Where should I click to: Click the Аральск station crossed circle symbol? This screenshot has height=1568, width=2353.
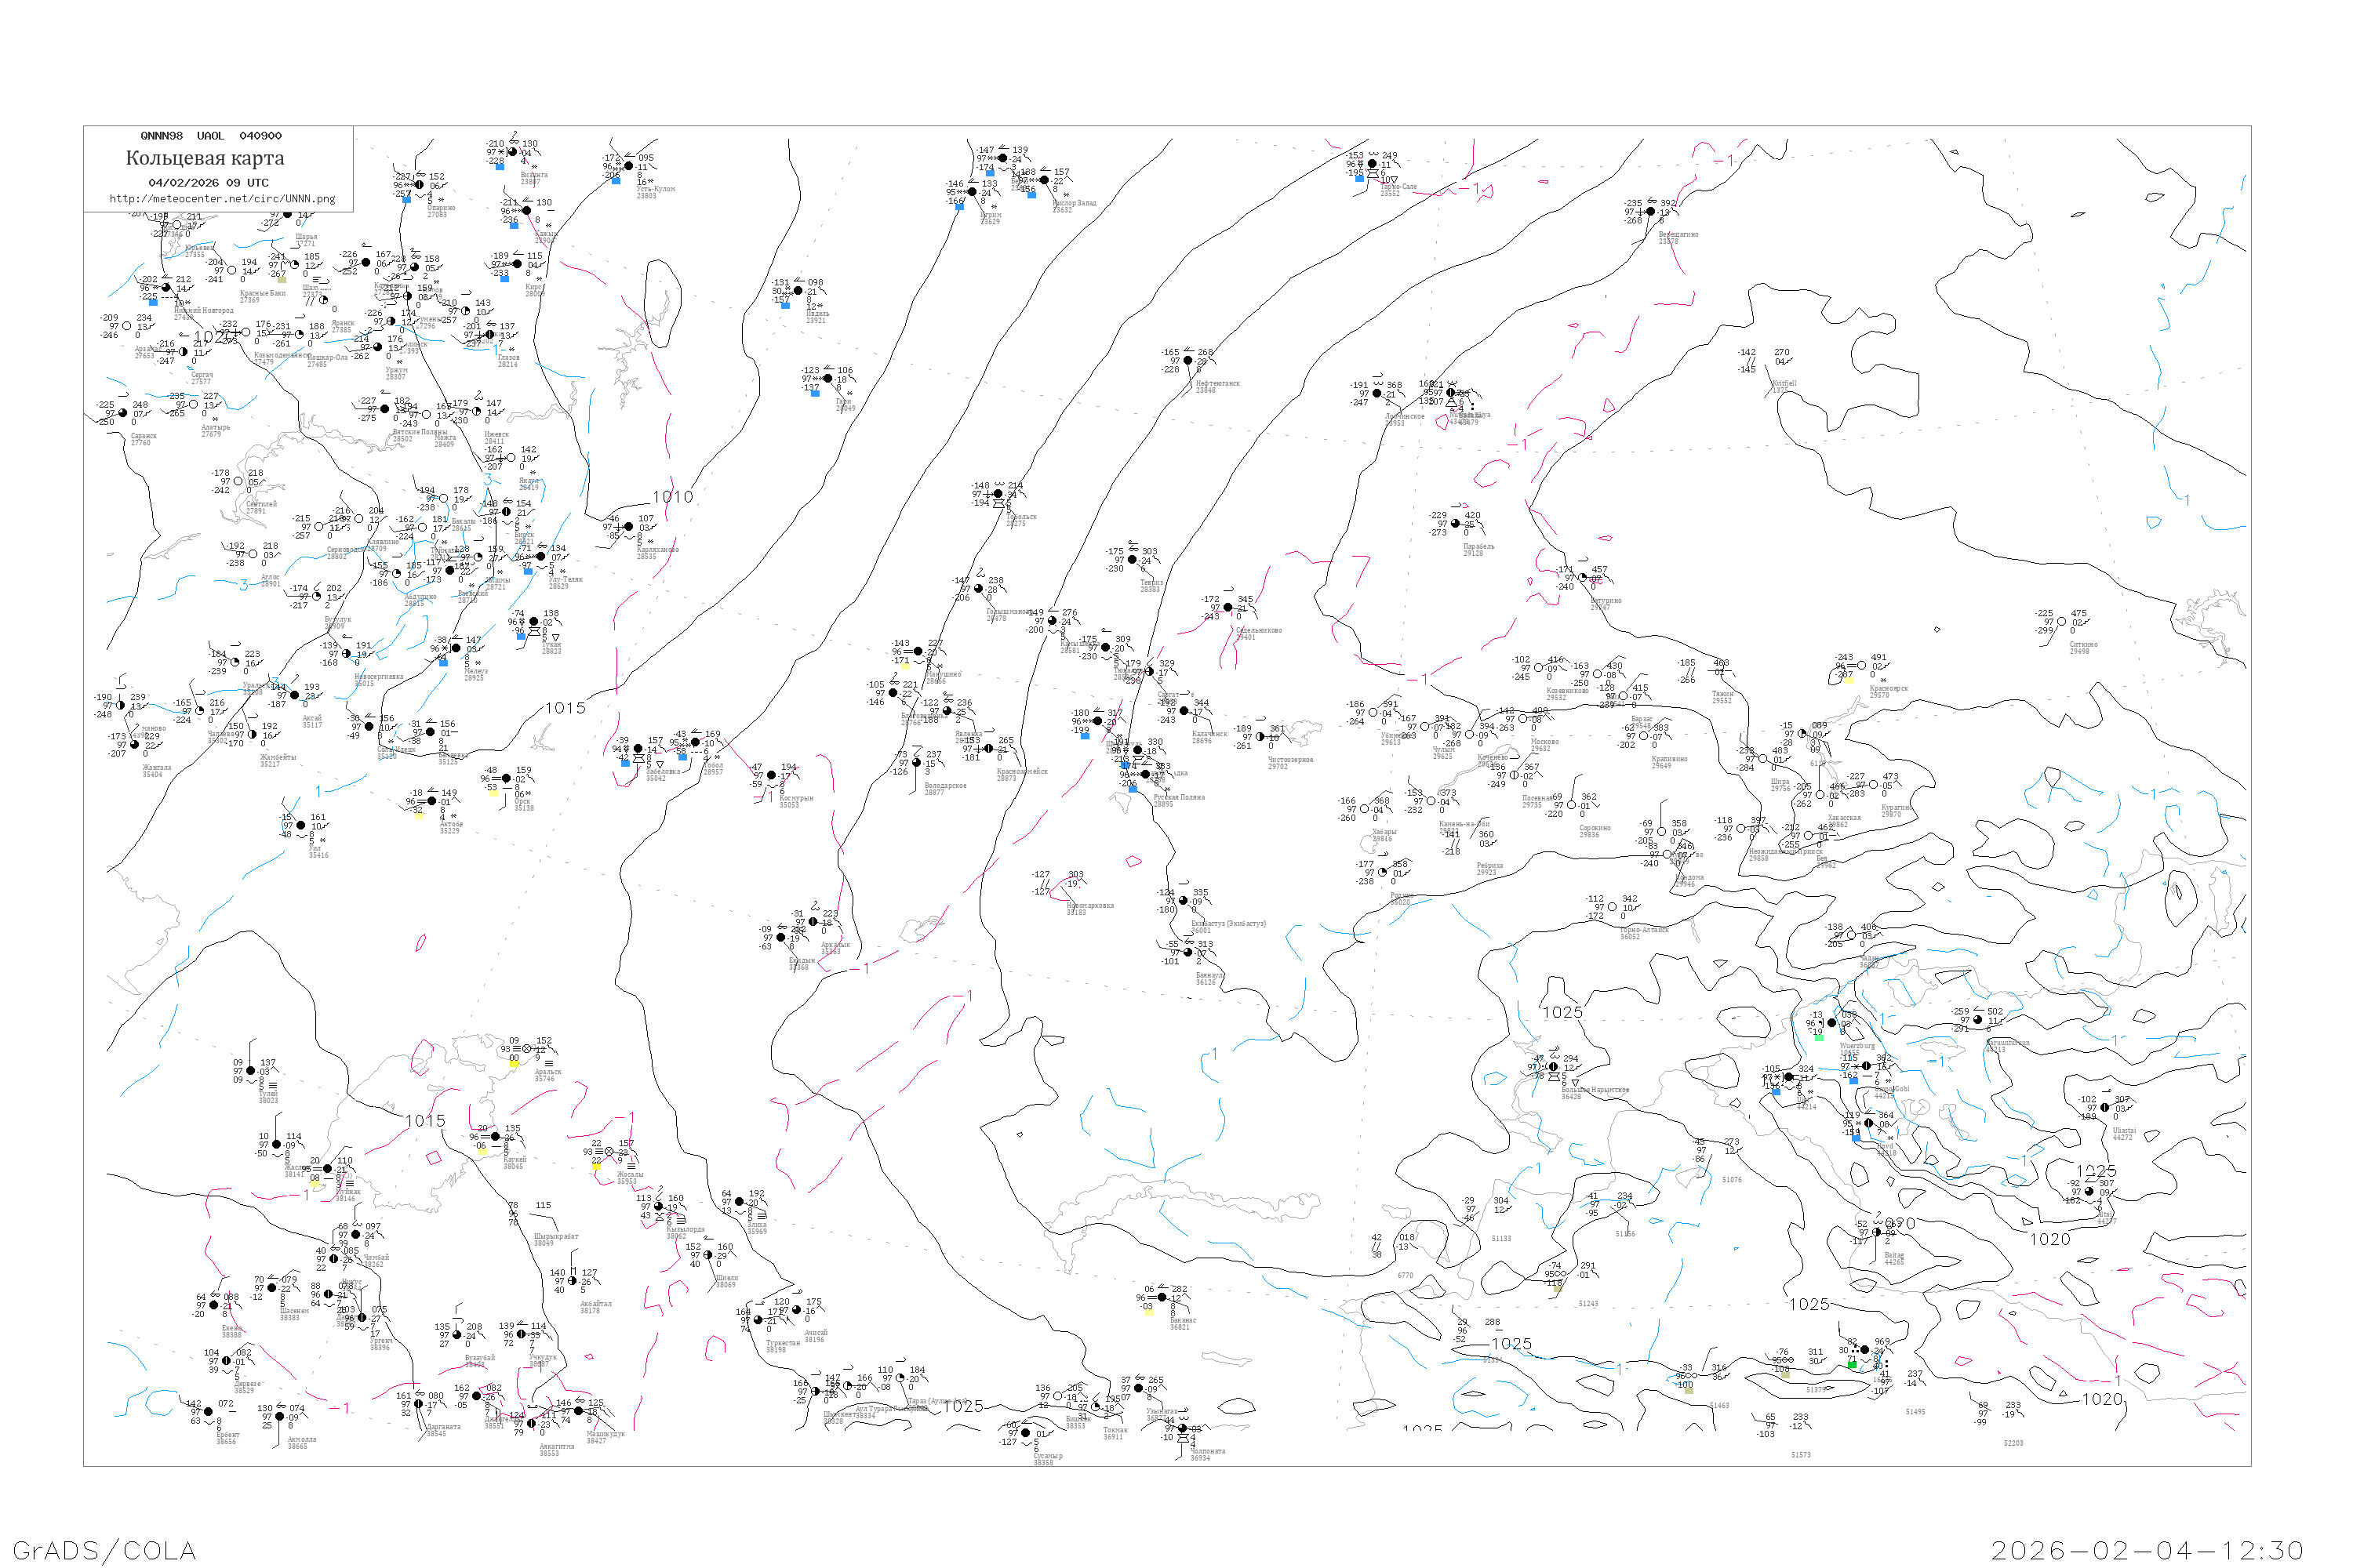(527, 1049)
